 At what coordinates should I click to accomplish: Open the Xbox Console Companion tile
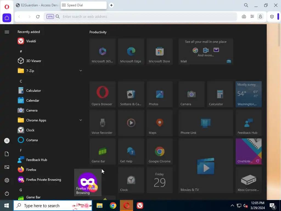tap(249, 180)
